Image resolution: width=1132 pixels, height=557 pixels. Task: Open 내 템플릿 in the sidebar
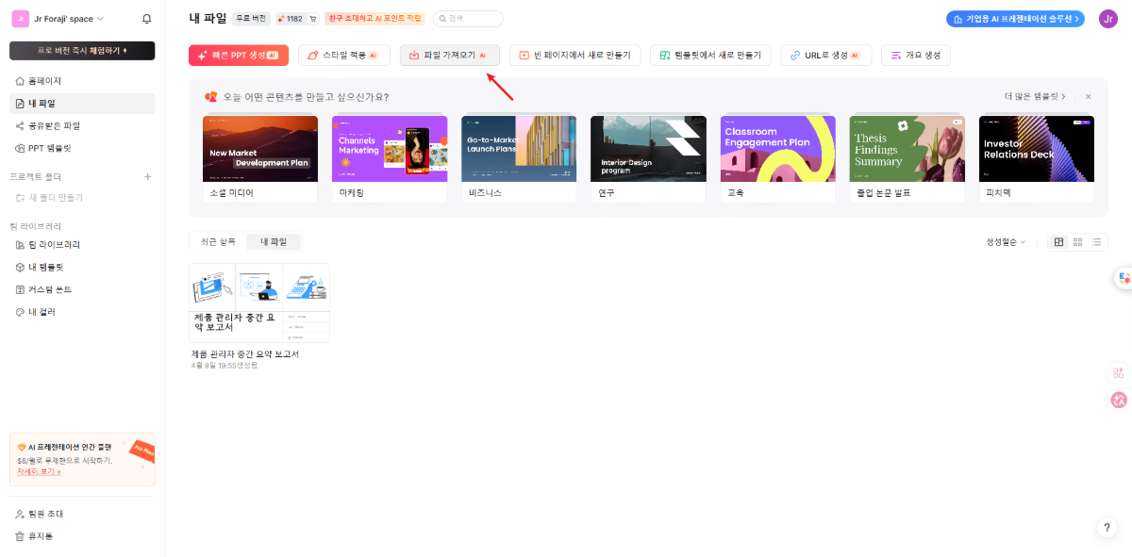[82, 267]
